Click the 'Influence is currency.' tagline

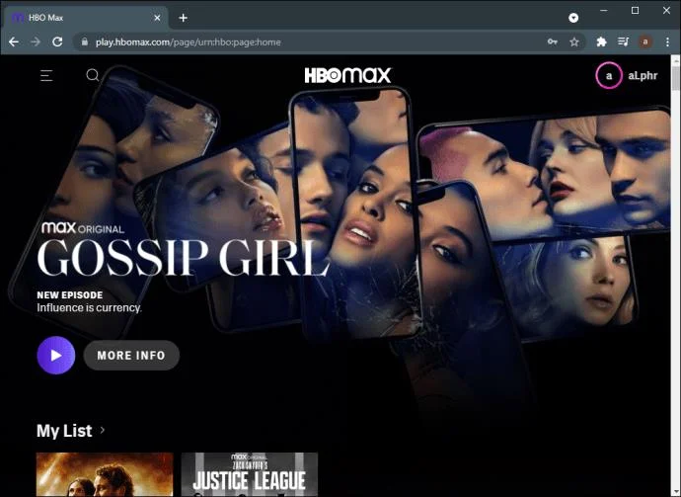click(x=89, y=308)
